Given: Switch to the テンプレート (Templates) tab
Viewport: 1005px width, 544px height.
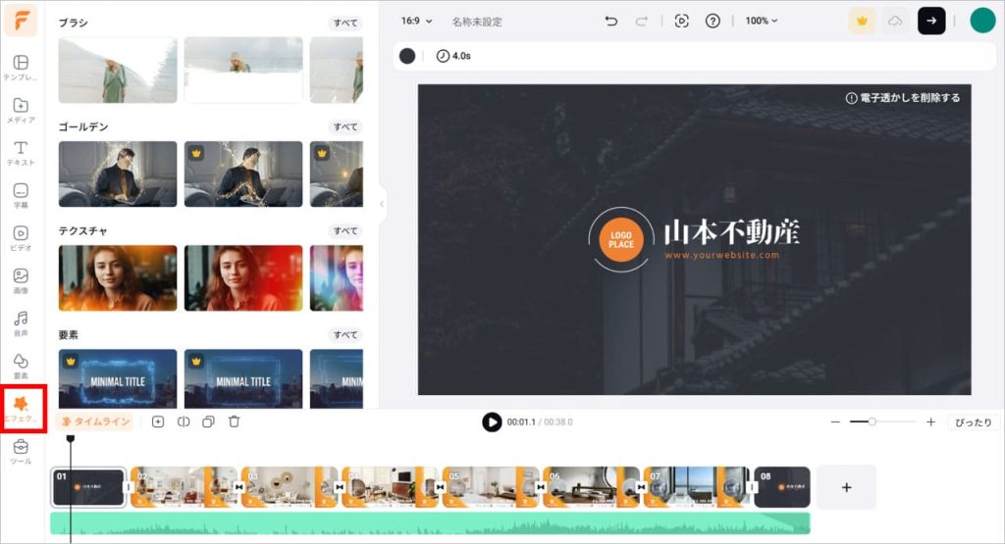Looking at the screenshot, I should tap(21, 68).
